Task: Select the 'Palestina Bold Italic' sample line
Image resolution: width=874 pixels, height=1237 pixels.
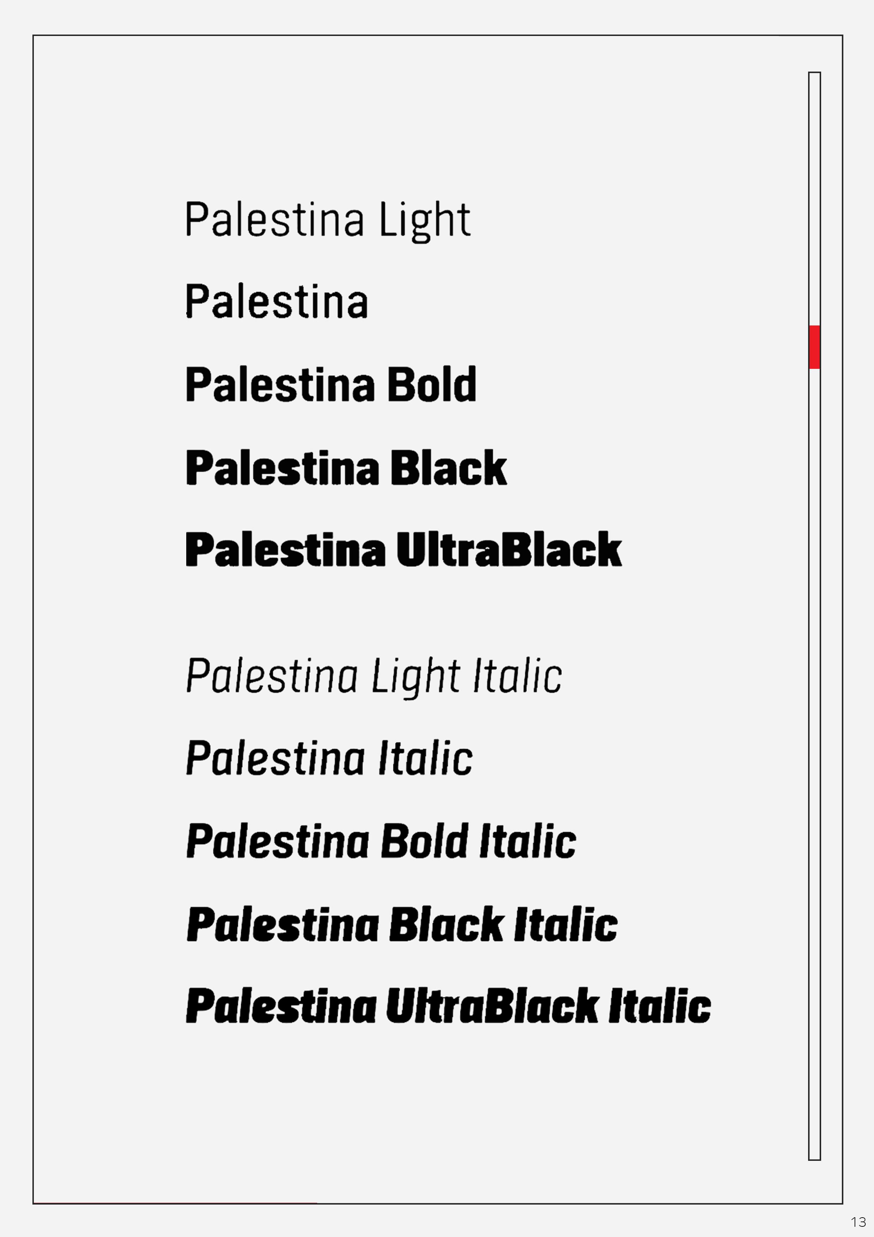Action: pos(381,841)
